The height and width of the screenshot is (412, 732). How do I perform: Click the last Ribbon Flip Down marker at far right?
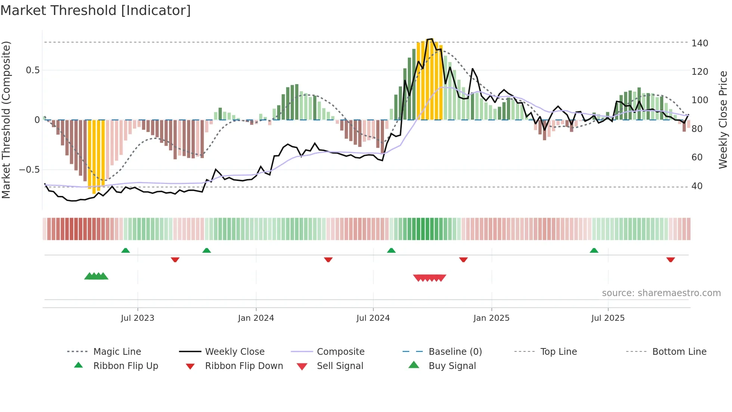click(670, 259)
